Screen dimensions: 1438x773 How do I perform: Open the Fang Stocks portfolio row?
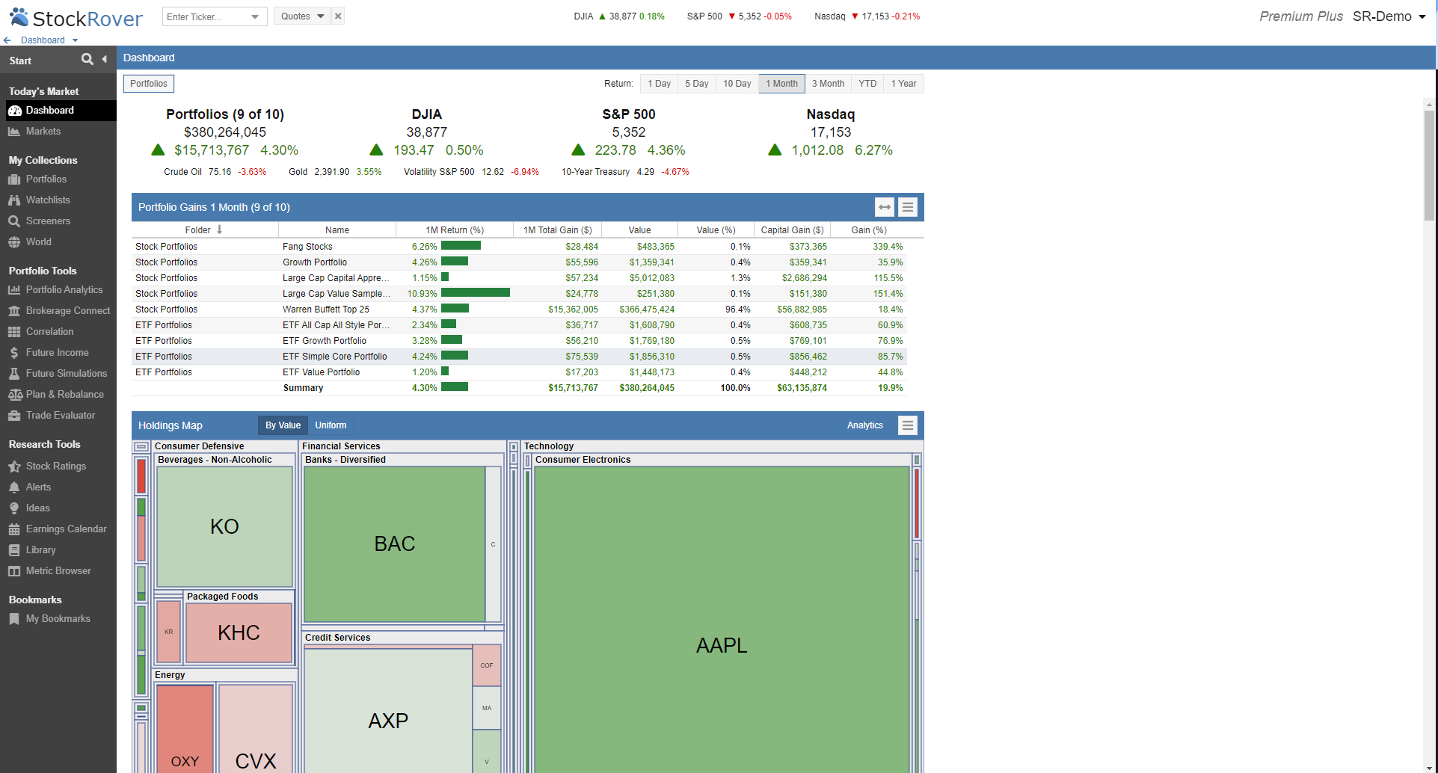click(520, 247)
